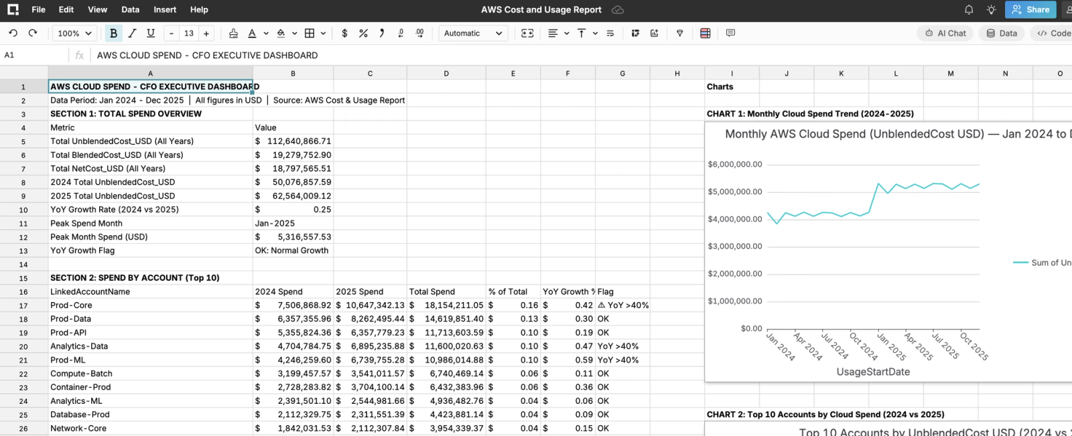The height and width of the screenshot is (436, 1072).
Task: Click the fx function icon
Action: (79, 55)
